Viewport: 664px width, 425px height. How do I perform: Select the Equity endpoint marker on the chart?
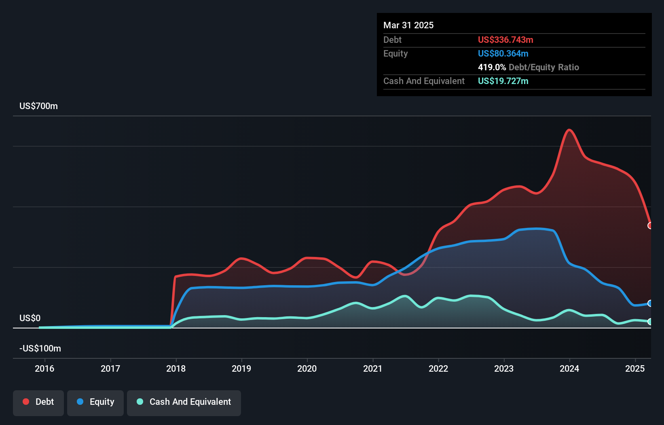pyautogui.click(x=651, y=303)
